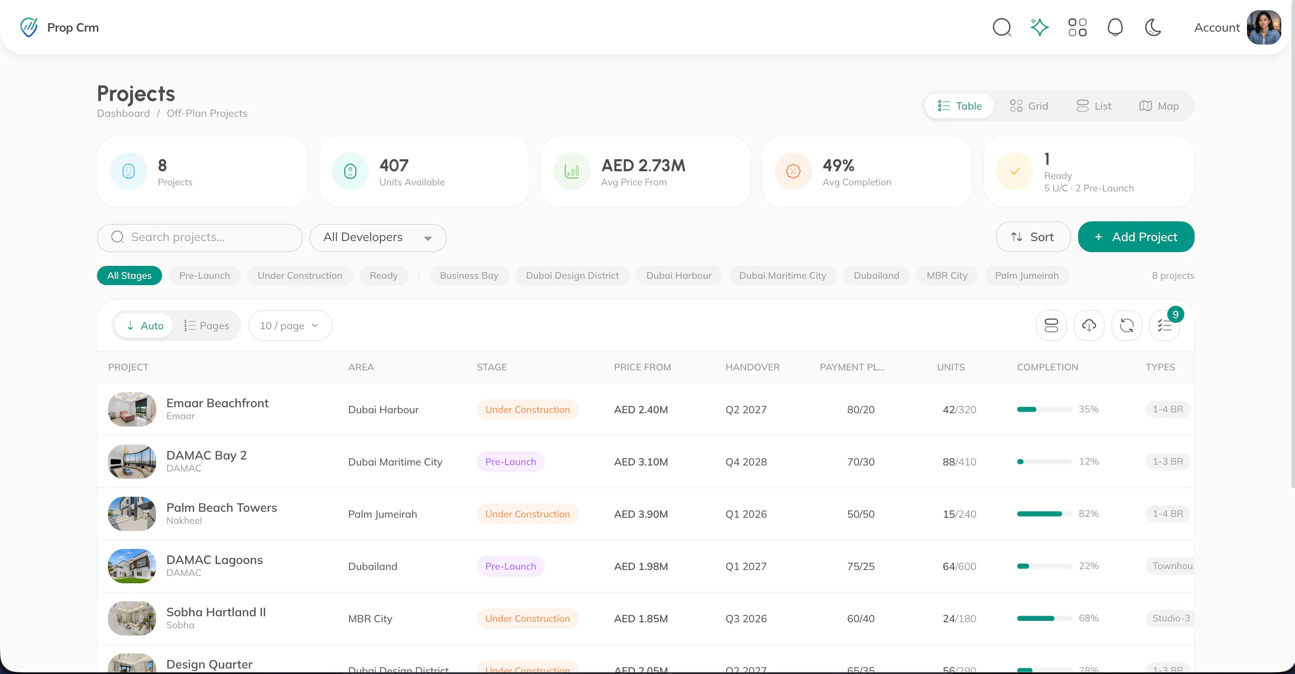
Task: Click the Projects stat card icon
Action: tap(128, 171)
